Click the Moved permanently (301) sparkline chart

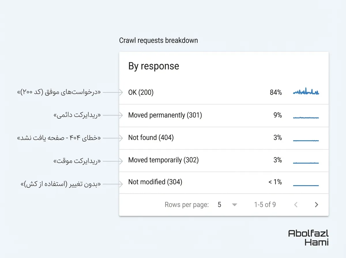306,117
